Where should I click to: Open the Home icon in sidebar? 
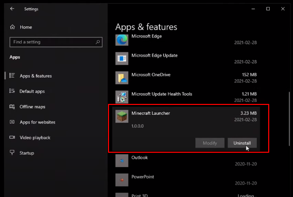click(x=12, y=27)
